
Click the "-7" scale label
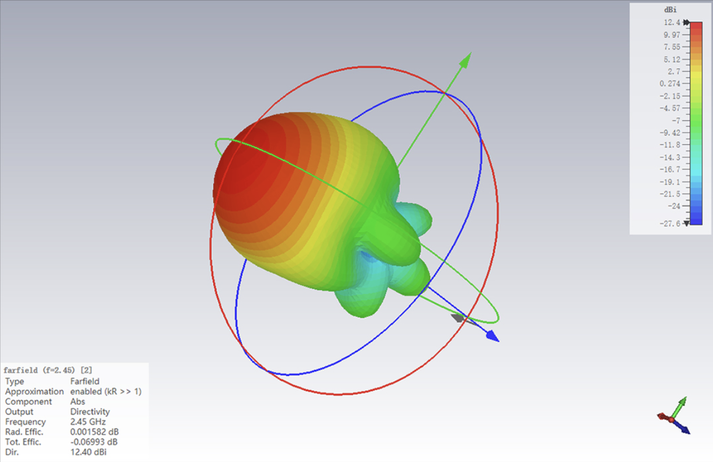(x=676, y=120)
